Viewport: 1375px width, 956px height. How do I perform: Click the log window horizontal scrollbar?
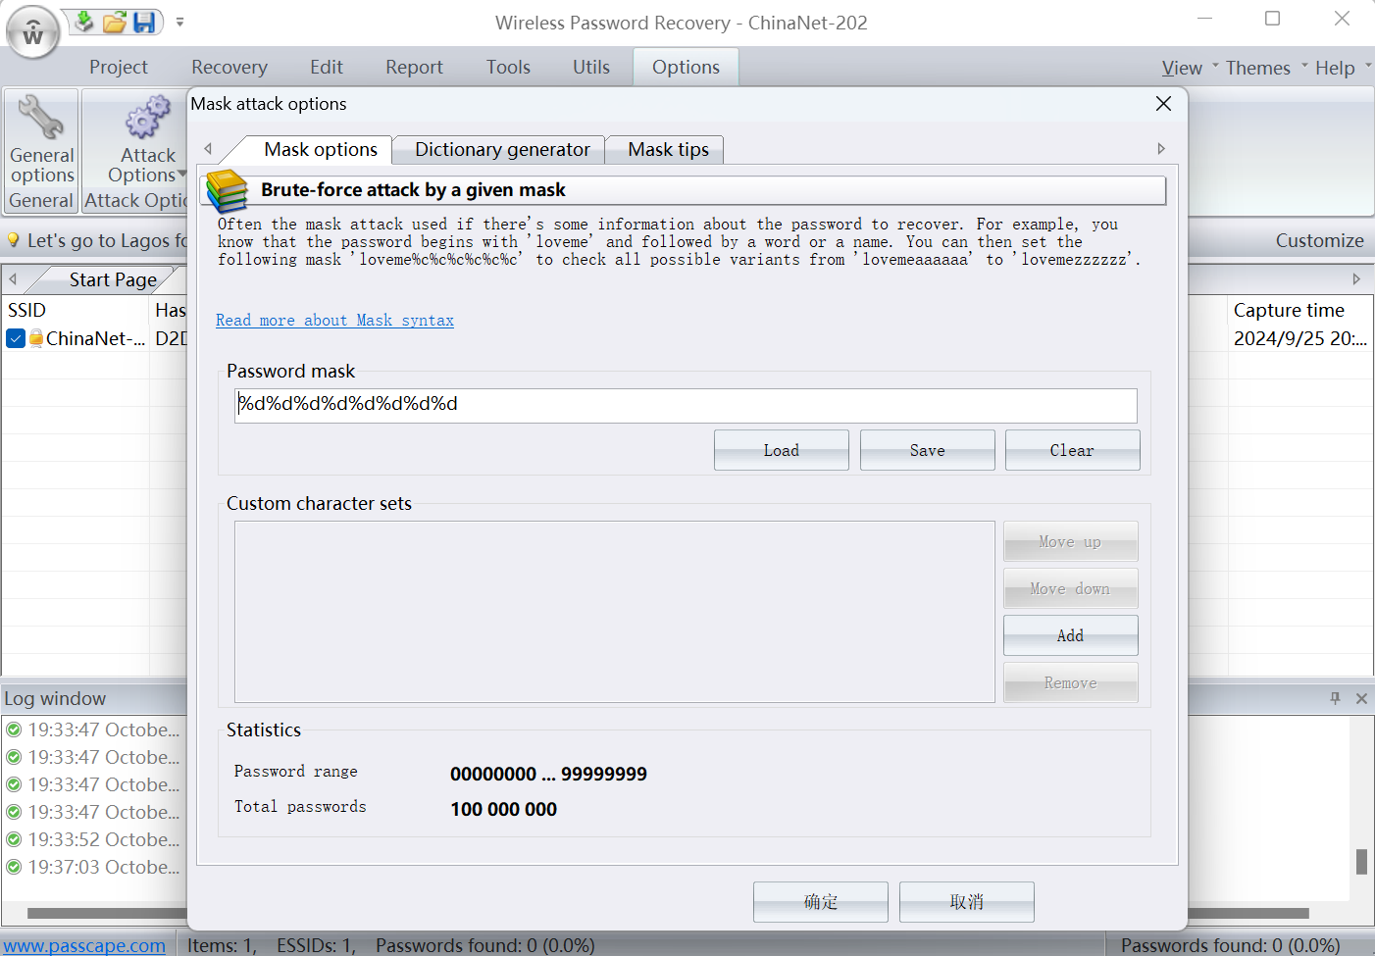click(667, 913)
